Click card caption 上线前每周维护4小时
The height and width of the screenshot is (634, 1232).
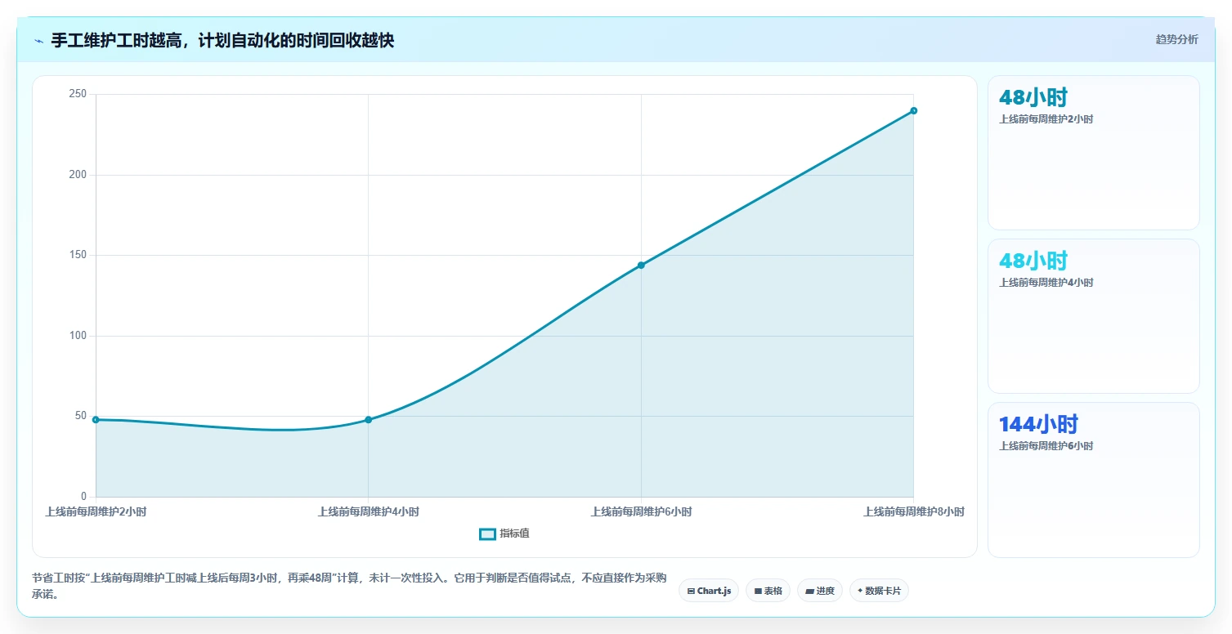(x=1046, y=283)
